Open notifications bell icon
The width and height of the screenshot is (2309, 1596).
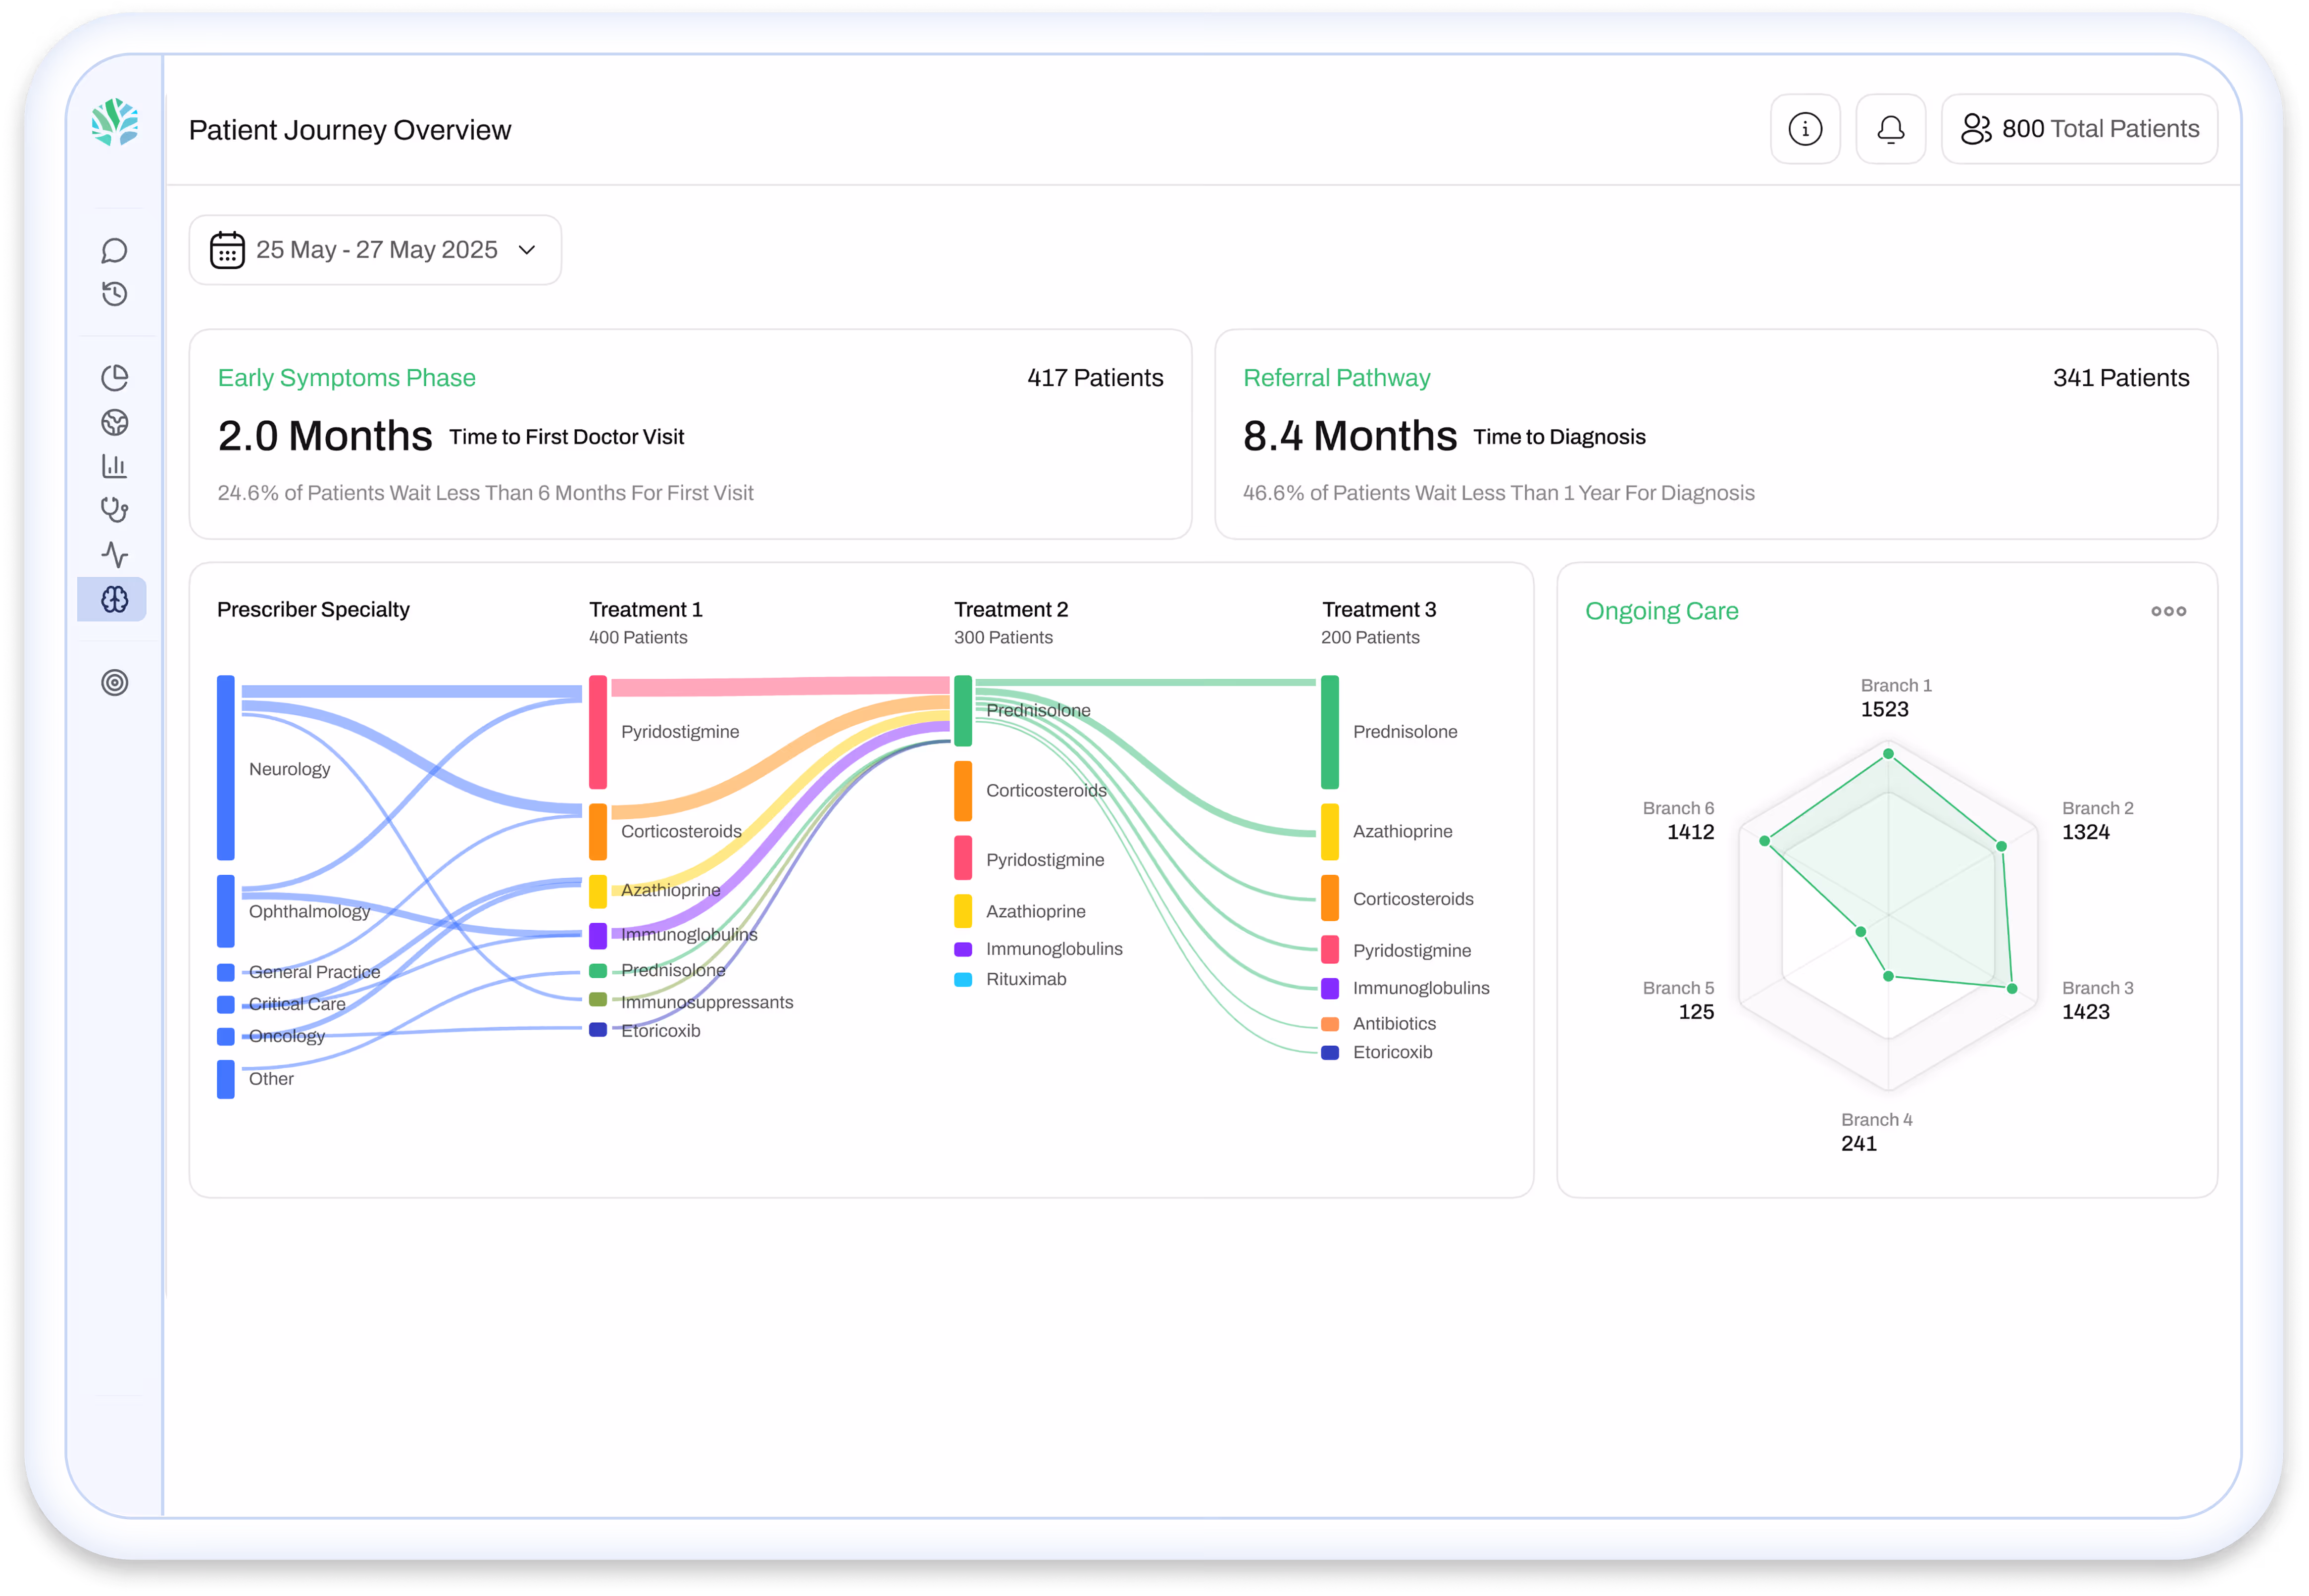point(1890,129)
